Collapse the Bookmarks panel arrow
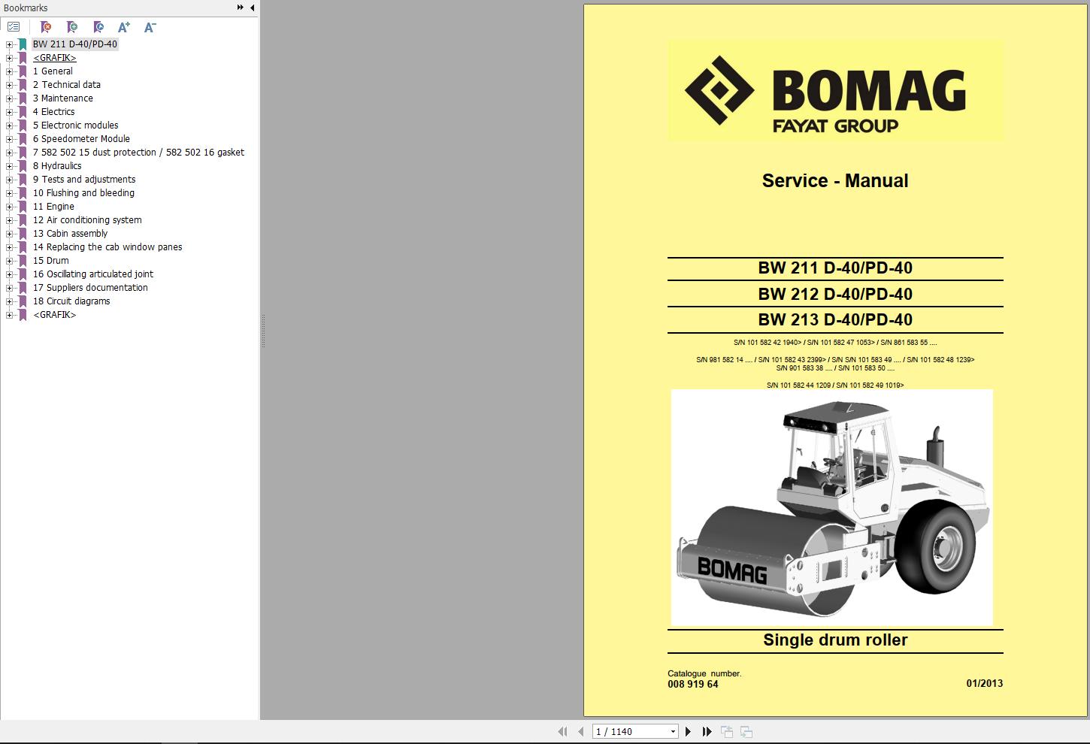1090x744 pixels. point(251,7)
